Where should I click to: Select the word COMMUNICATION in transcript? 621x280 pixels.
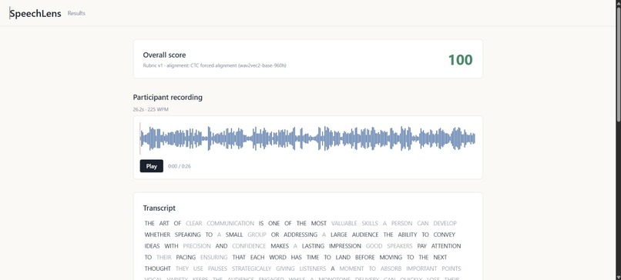[230, 223]
